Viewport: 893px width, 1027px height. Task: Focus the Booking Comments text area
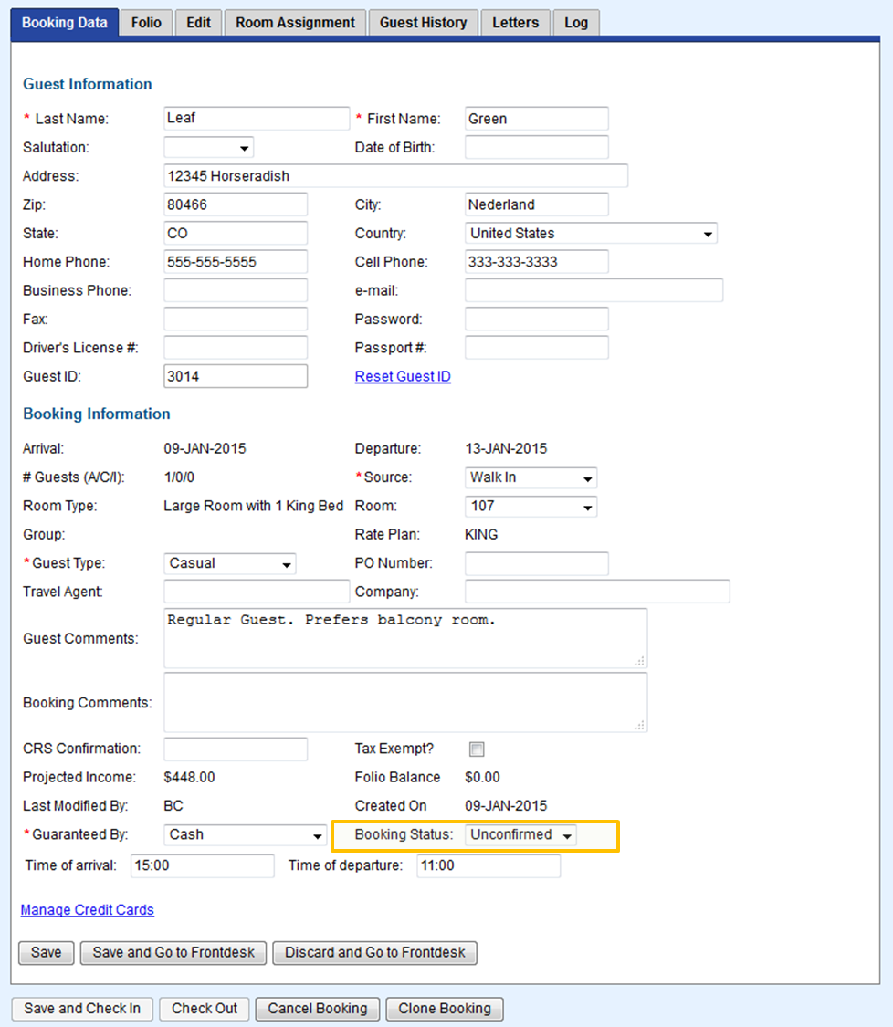(x=405, y=703)
